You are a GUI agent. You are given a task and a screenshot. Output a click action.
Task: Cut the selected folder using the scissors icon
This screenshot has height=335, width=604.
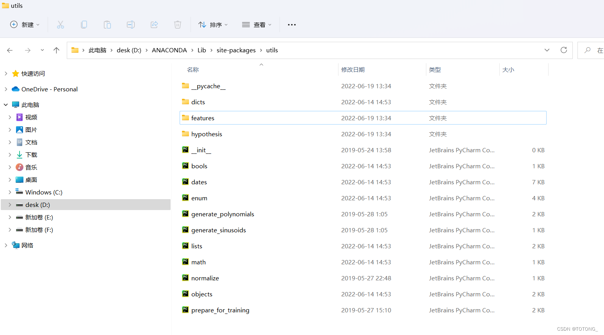click(x=61, y=24)
